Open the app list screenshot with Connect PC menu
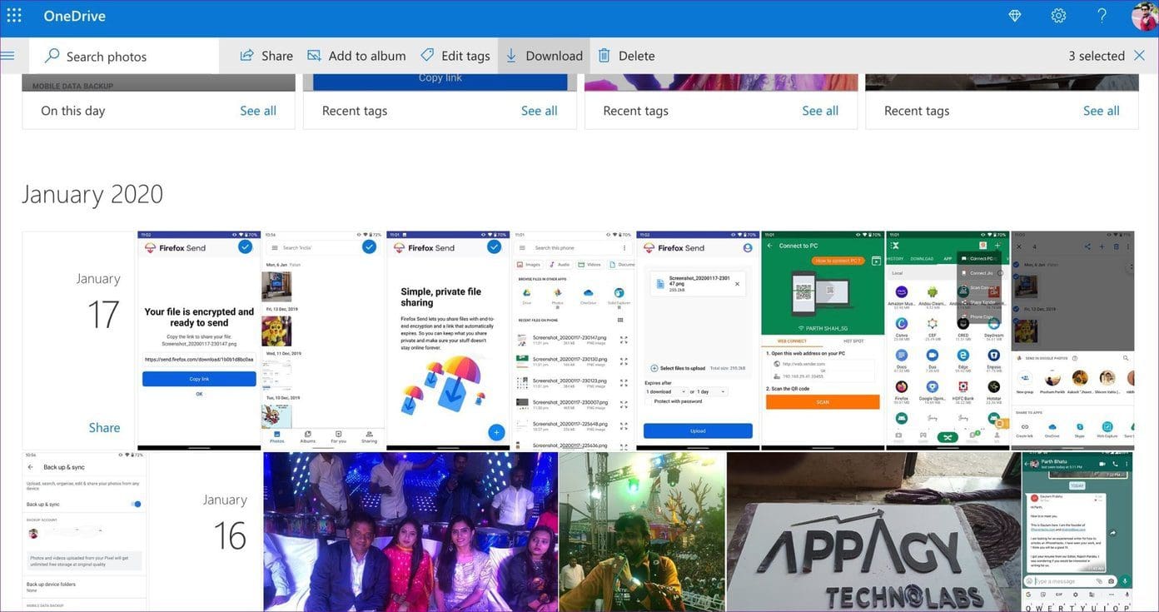 pyautogui.click(x=948, y=341)
